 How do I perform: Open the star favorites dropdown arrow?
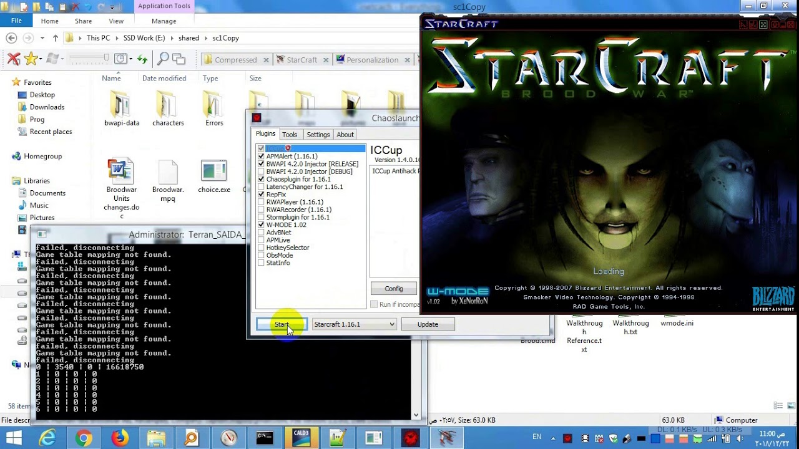tap(41, 59)
